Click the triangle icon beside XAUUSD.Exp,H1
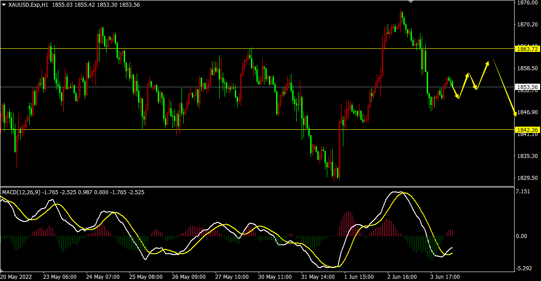The image size is (541, 281). 4,4
